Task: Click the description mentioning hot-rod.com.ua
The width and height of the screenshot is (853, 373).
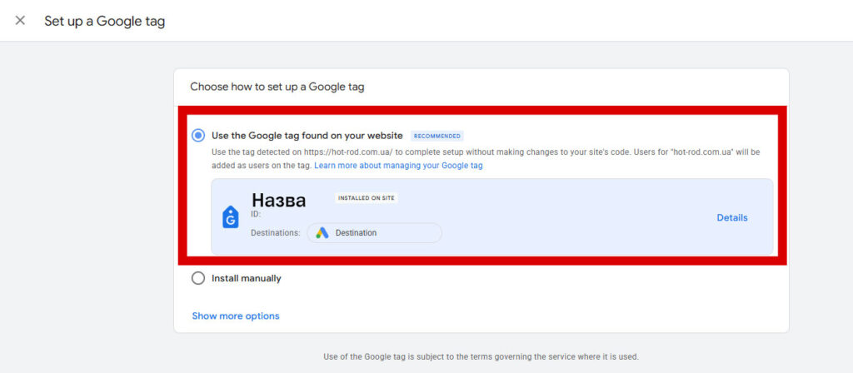Action: (x=483, y=153)
